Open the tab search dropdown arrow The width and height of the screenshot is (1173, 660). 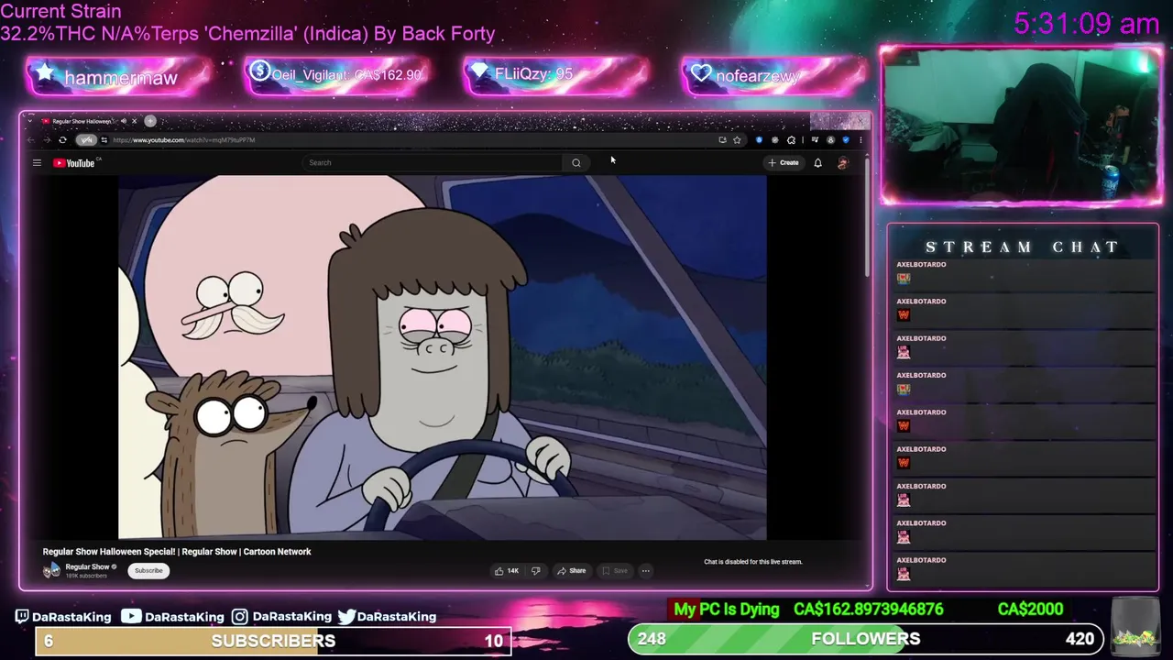pyautogui.click(x=30, y=121)
